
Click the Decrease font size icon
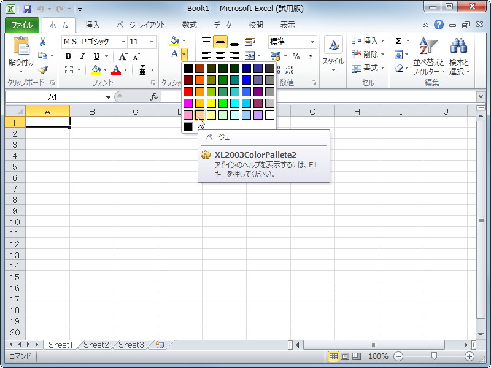[x=137, y=56]
